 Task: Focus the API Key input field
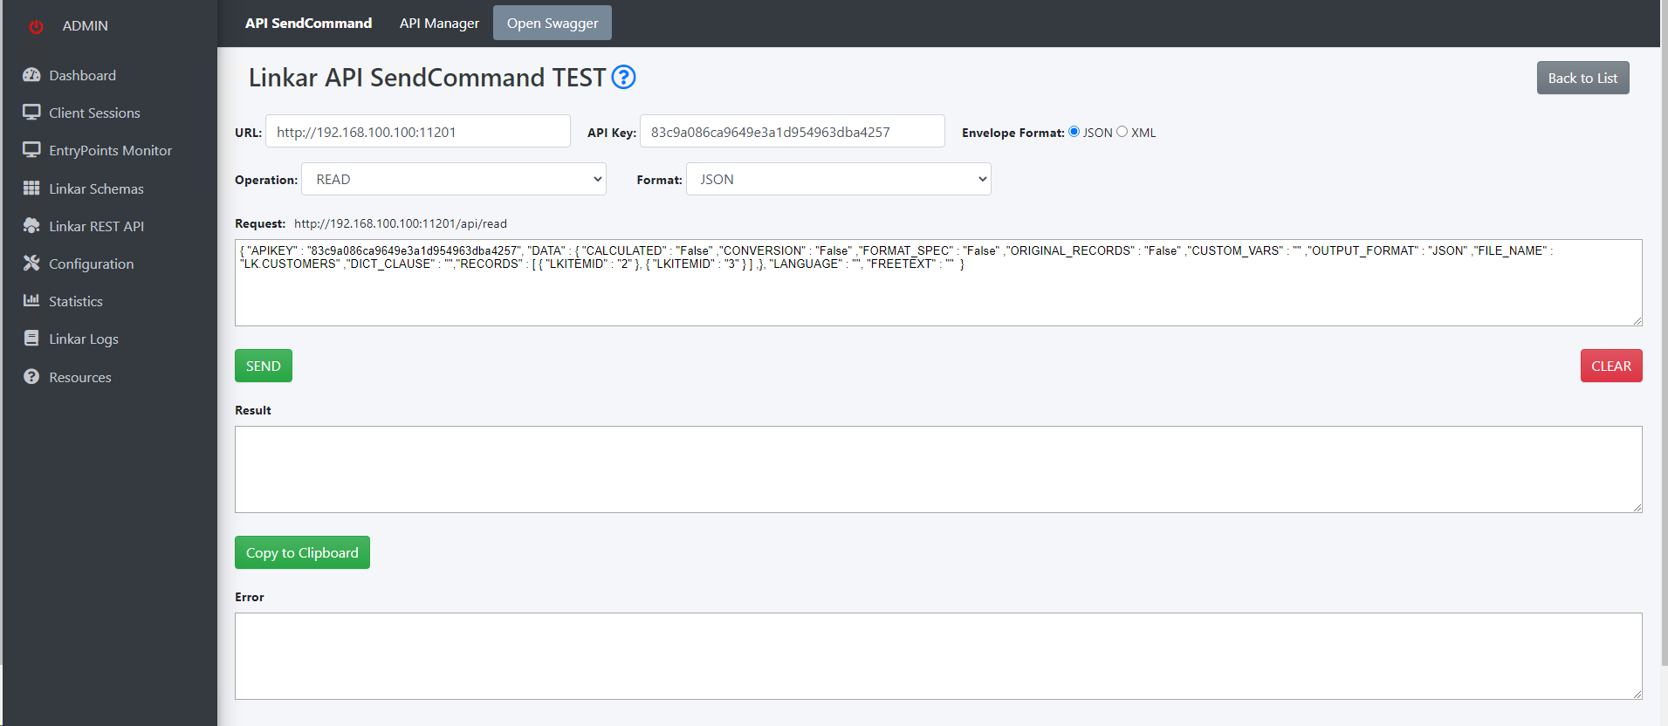click(793, 131)
